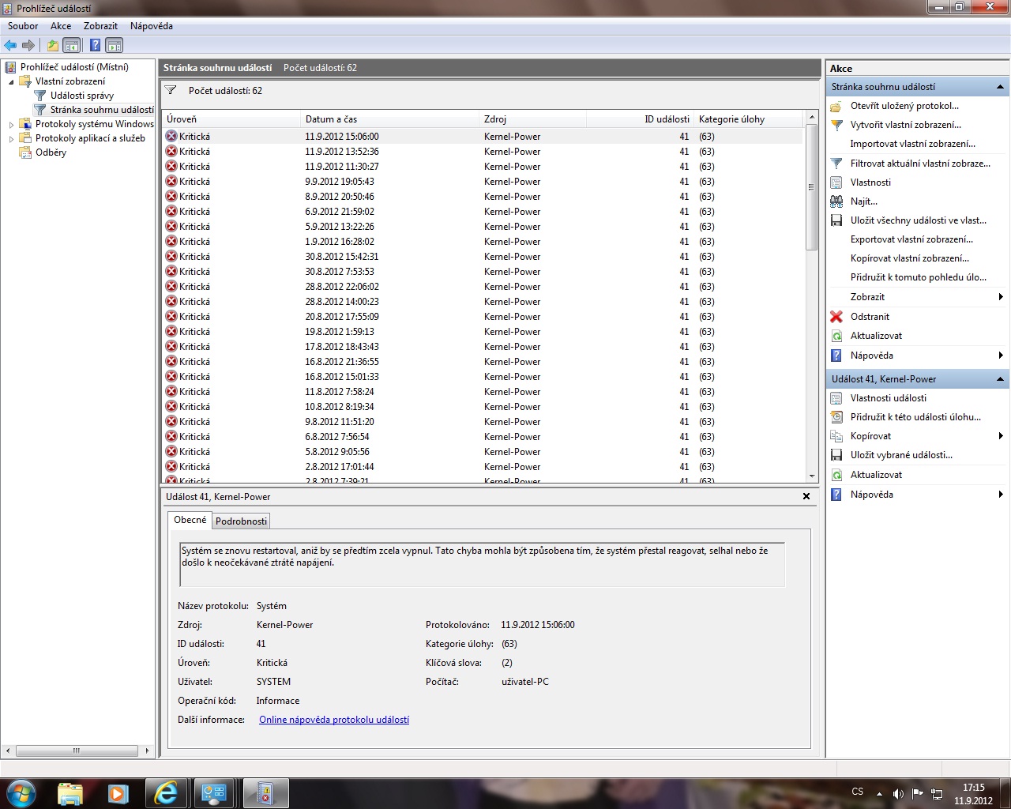Collapse the 'Vlastní zobrazení' tree node

pyautogui.click(x=11, y=81)
